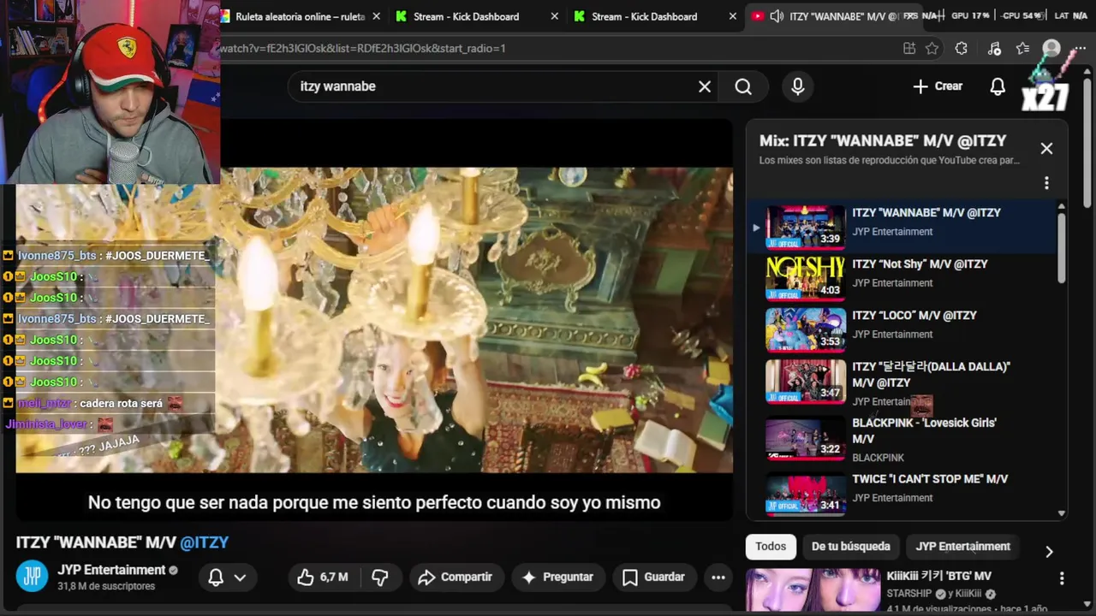Play TWICE I CAN'T STOP ME thumbnail
Image resolution: width=1096 pixels, height=616 pixels.
tap(805, 493)
